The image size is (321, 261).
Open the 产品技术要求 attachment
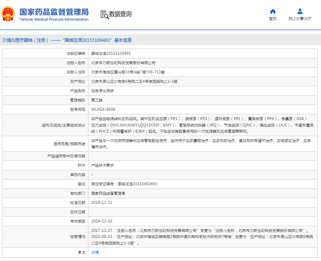[102, 165]
